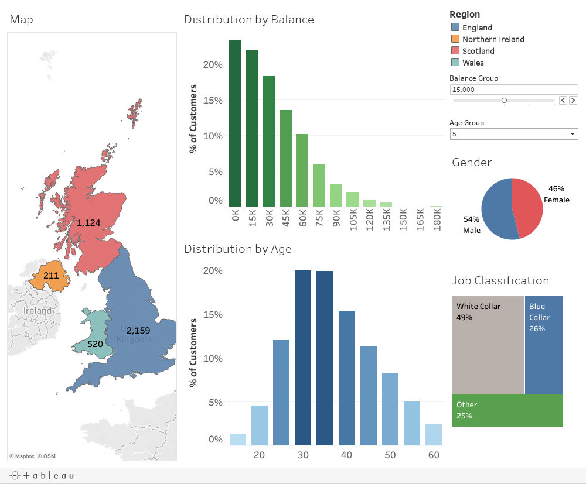Click the Balance Group slider handle

click(x=504, y=101)
